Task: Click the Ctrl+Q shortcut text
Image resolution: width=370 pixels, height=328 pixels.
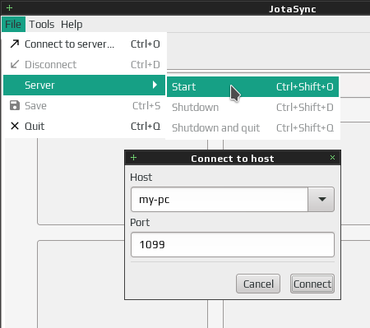Action: pyautogui.click(x=146, y=127)
